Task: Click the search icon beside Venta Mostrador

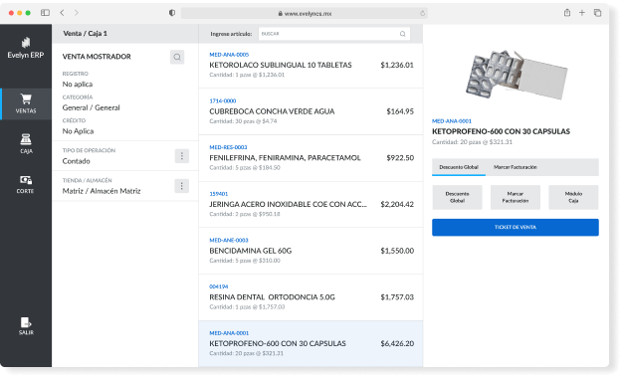Action: point(177,57)
